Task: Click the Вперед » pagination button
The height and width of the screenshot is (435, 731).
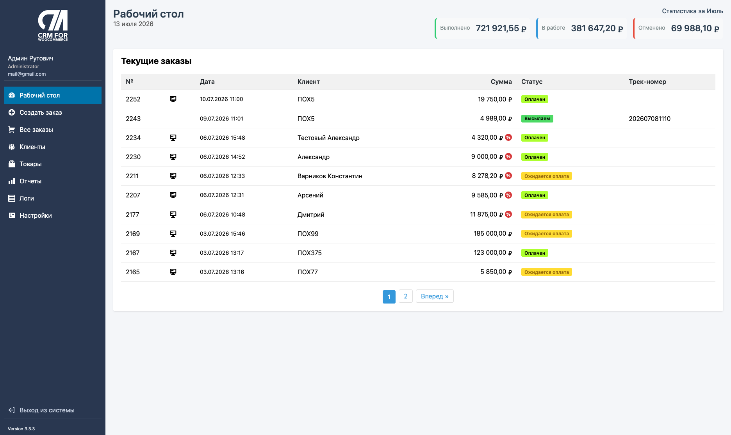Action: point(435,296)
